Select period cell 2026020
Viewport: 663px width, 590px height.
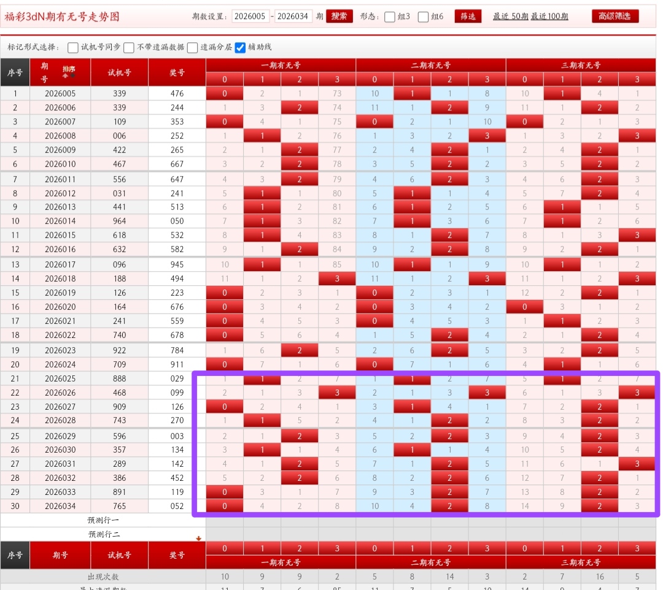pos(60,307)
